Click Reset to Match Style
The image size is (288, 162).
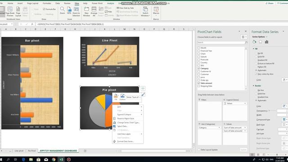pos(126,118)
